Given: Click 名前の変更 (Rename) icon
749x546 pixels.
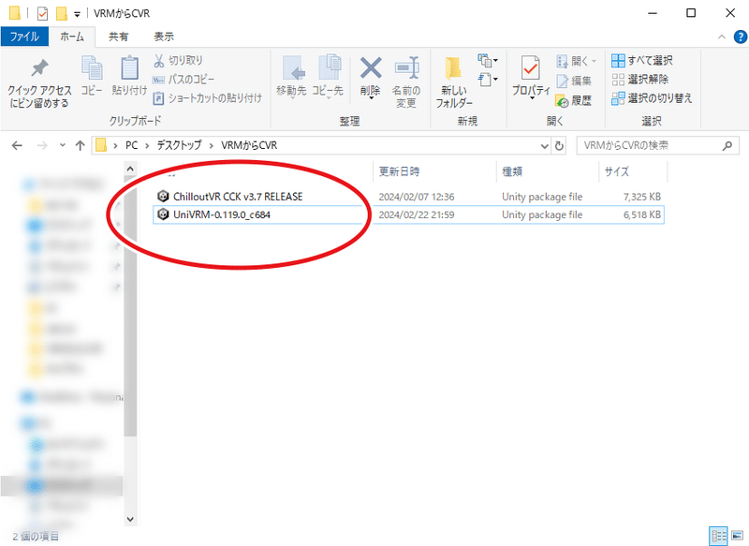Looking at the screenshot, I should tap(406, 67).
